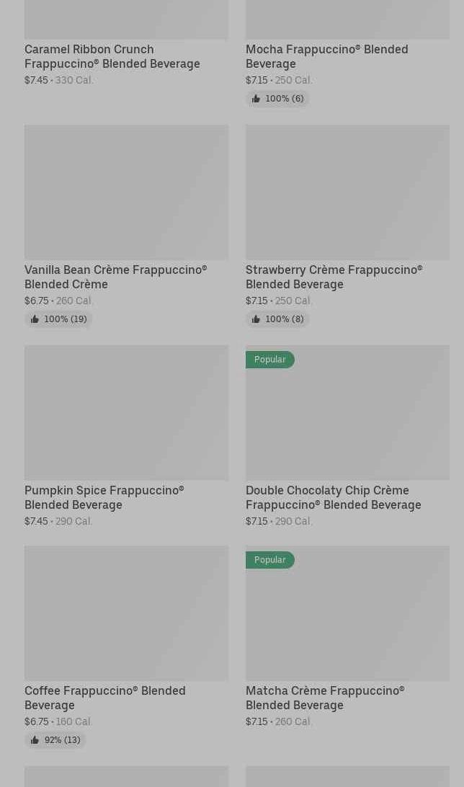Click thumbs-up icon under Coffee Frappuccino
Viewport: 464px width, 787px height.
tap(35, 740)
